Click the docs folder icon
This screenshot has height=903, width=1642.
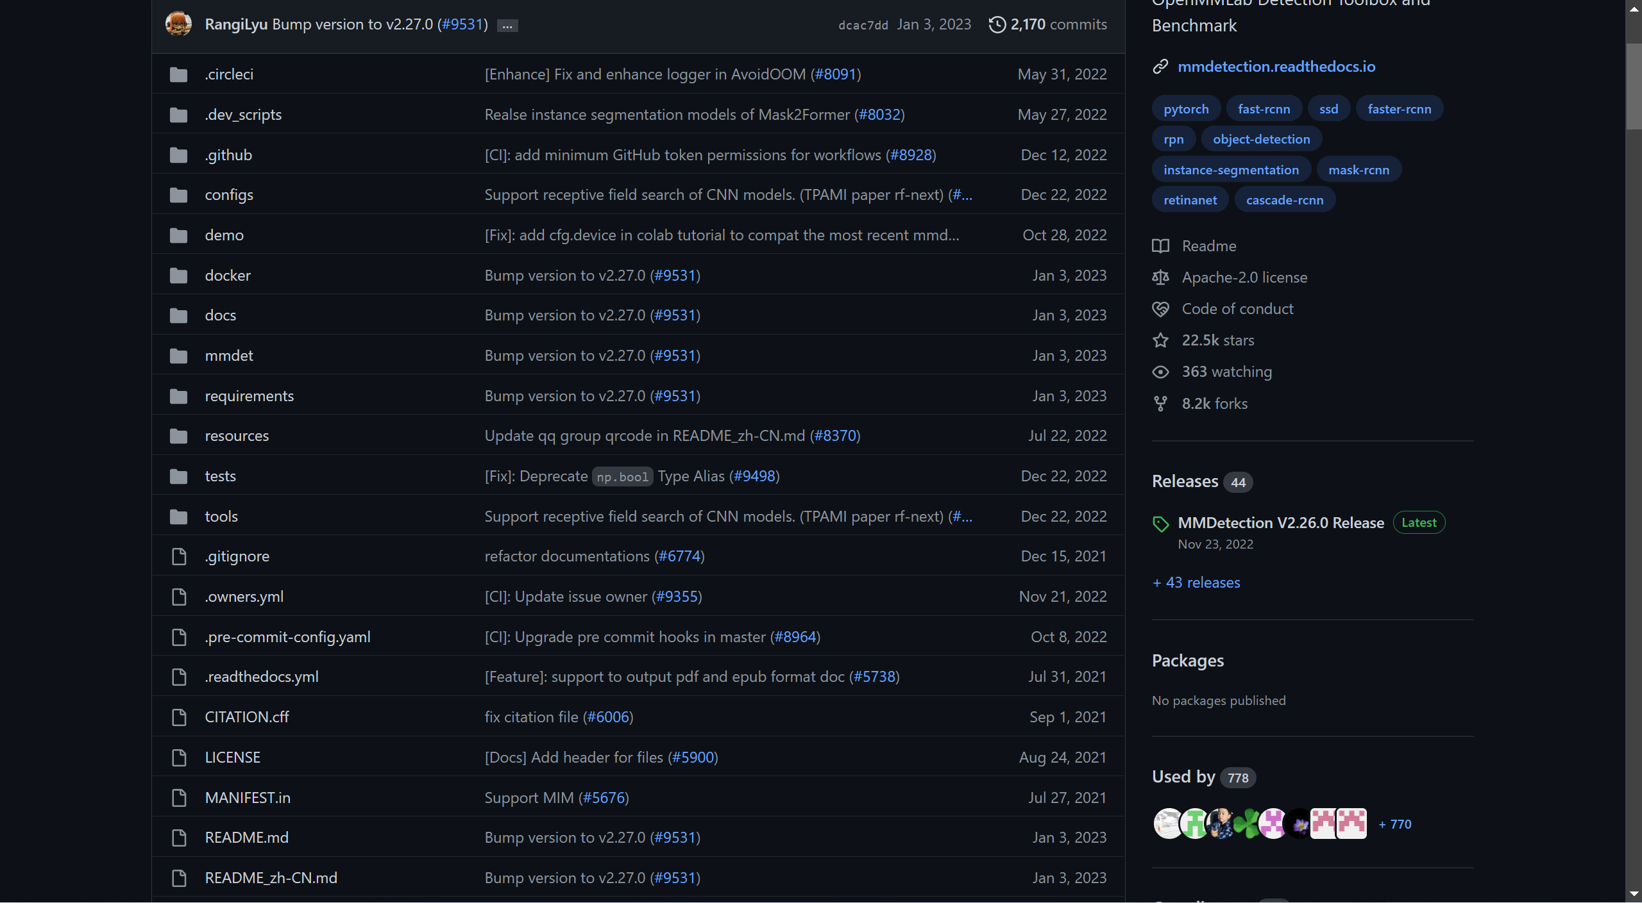point(179,315)
